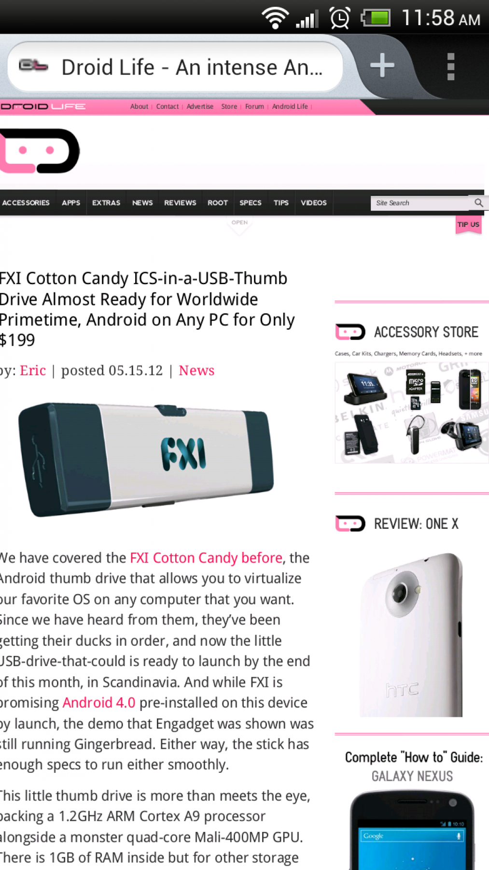
Task: Open the browser overflow menu dots
Action: (451, 67)
